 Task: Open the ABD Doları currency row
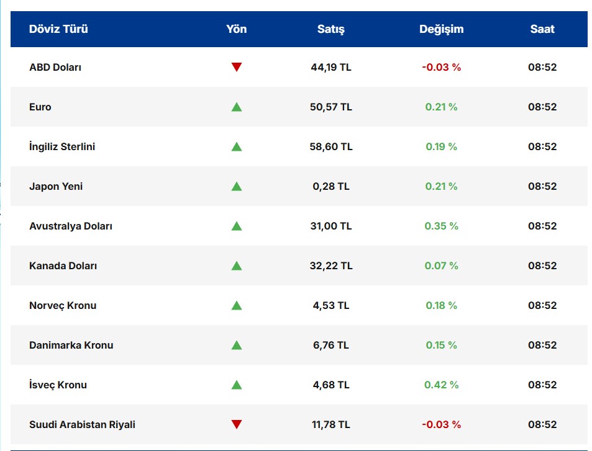[55, 67]
